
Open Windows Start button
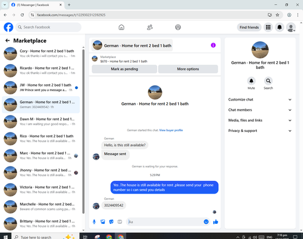pos(5,237)
